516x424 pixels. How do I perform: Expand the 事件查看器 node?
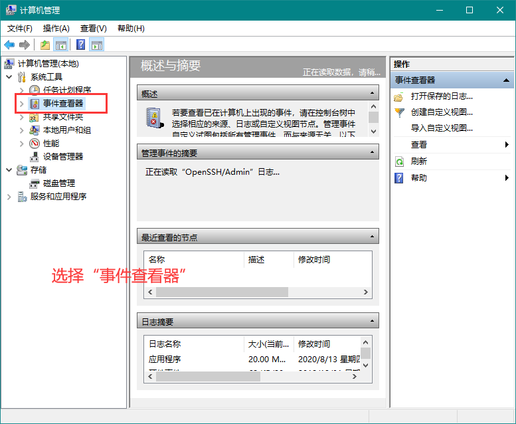(22, 104)
